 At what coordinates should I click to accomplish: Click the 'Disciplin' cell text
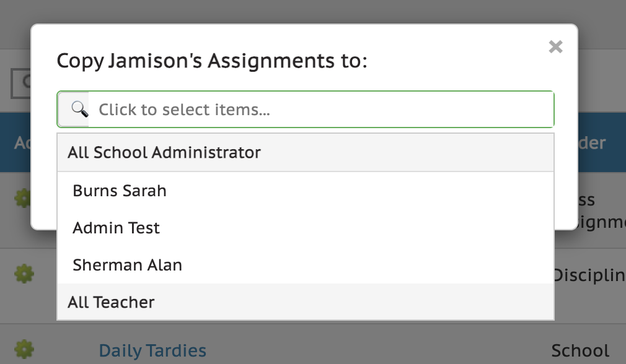(x=589, y=275)
